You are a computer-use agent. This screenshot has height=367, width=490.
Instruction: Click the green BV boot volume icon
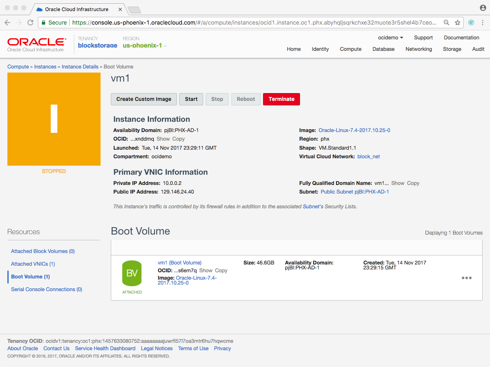coord(132,274)
